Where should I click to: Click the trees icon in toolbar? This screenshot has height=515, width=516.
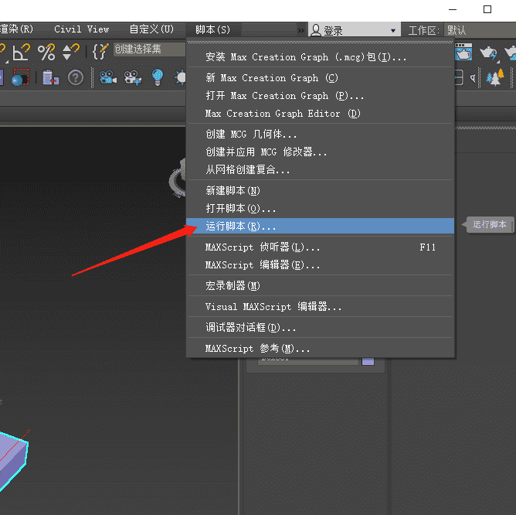pos(495,77)
